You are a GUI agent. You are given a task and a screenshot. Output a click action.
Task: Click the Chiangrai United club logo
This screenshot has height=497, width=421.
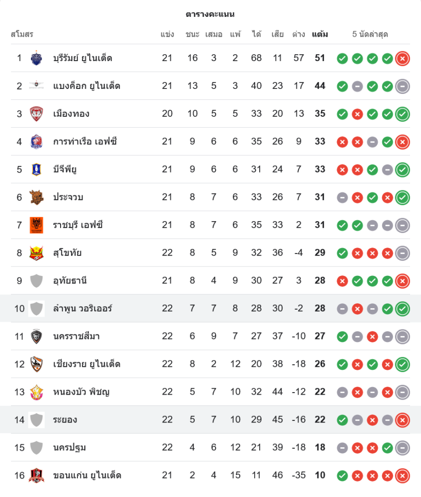pyautogui.click(x=37, y=364)
